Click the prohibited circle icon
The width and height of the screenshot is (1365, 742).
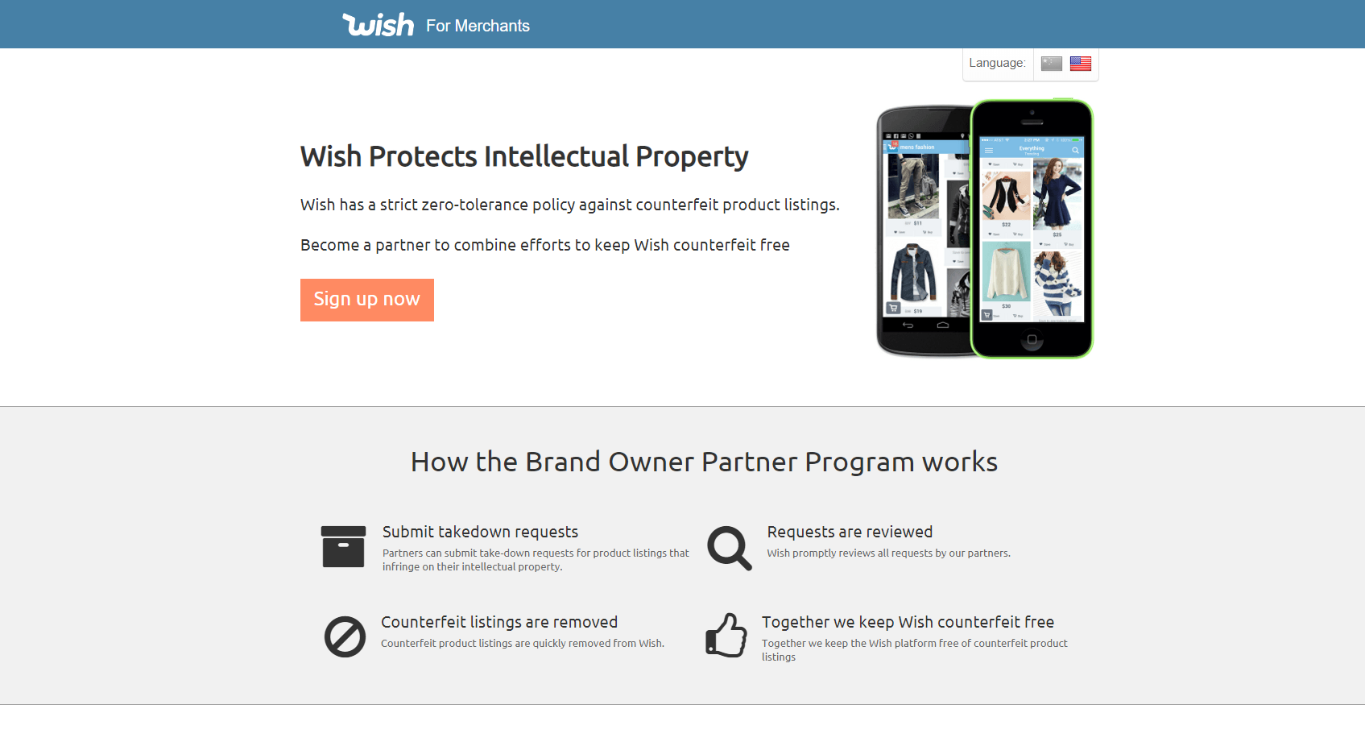[345, 637]
